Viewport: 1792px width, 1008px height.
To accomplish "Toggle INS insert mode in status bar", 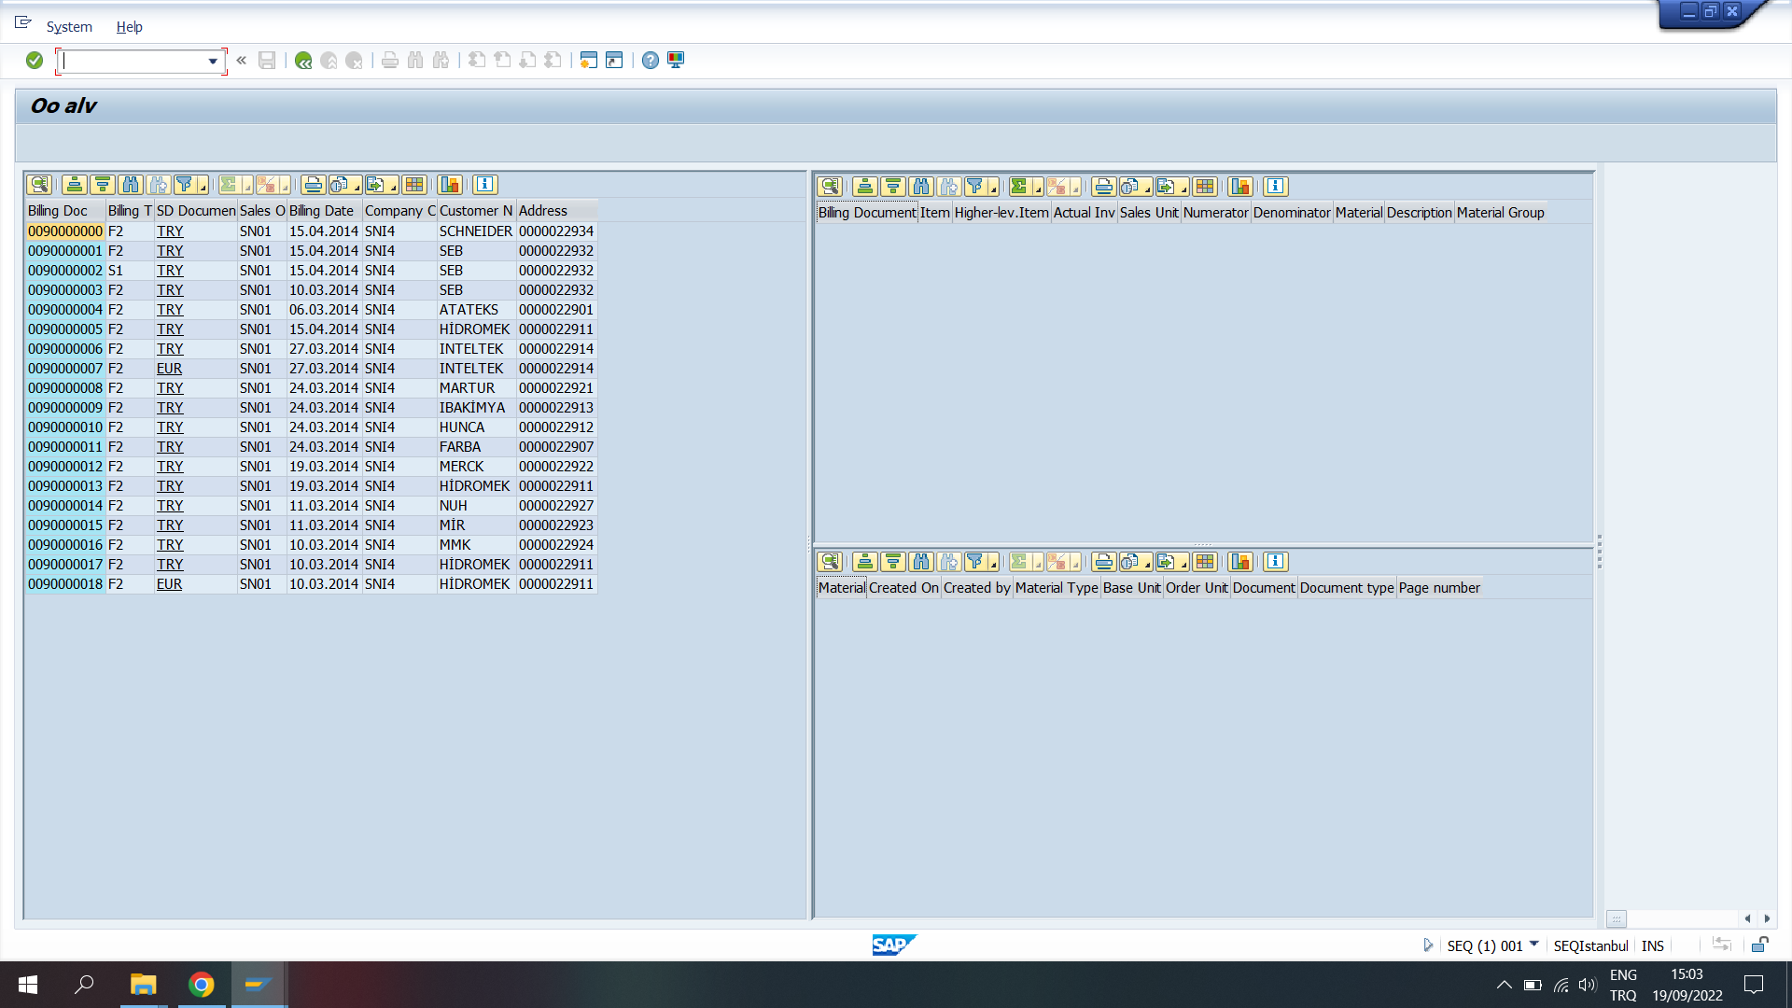I will (1652, 945).
